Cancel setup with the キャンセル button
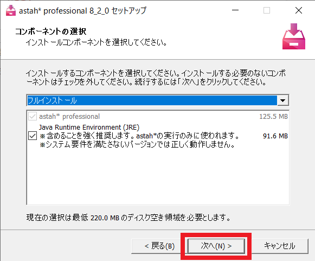 click(279, 246)
